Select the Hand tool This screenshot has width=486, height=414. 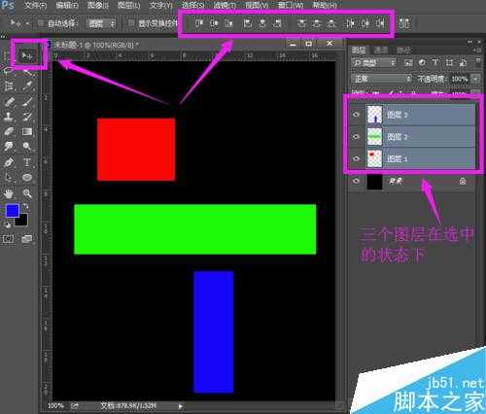(x=9, y=193)
